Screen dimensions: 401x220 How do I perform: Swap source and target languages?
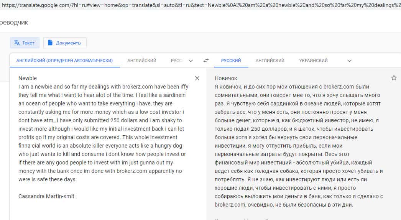[206, 61]
